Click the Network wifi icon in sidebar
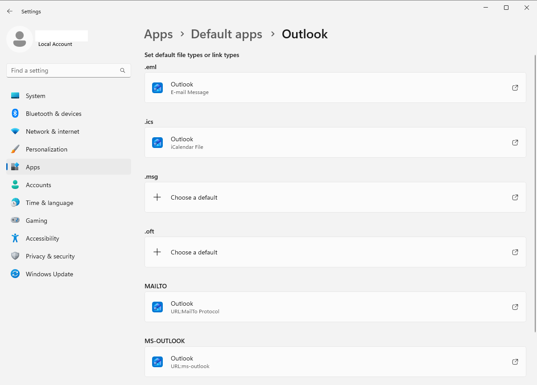The width and height of the screenshot is (537, 385). [15, 131]
